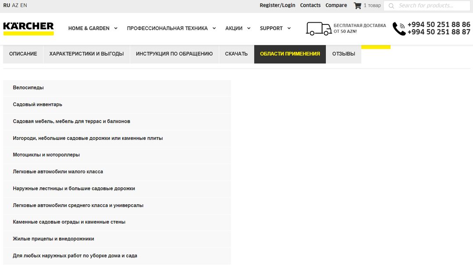Open the shopping cart icon

pos(357,5)
